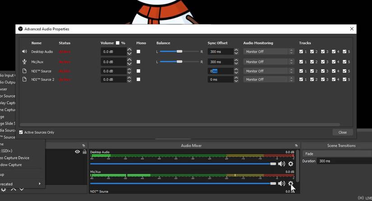Adjust Mic/Aux mixer volume slider
The width and height of the screenshot is (372, 201).
183,183
